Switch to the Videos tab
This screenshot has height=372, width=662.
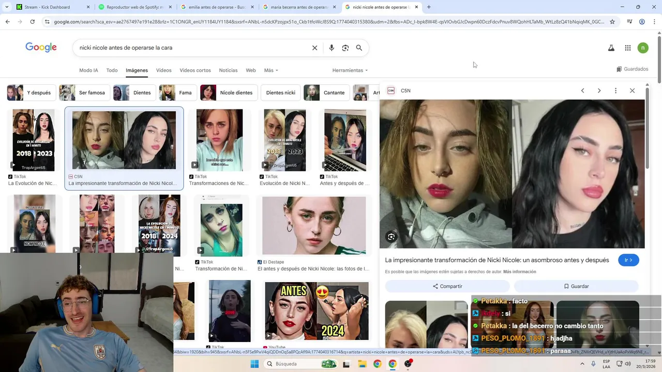coord(163,70)
